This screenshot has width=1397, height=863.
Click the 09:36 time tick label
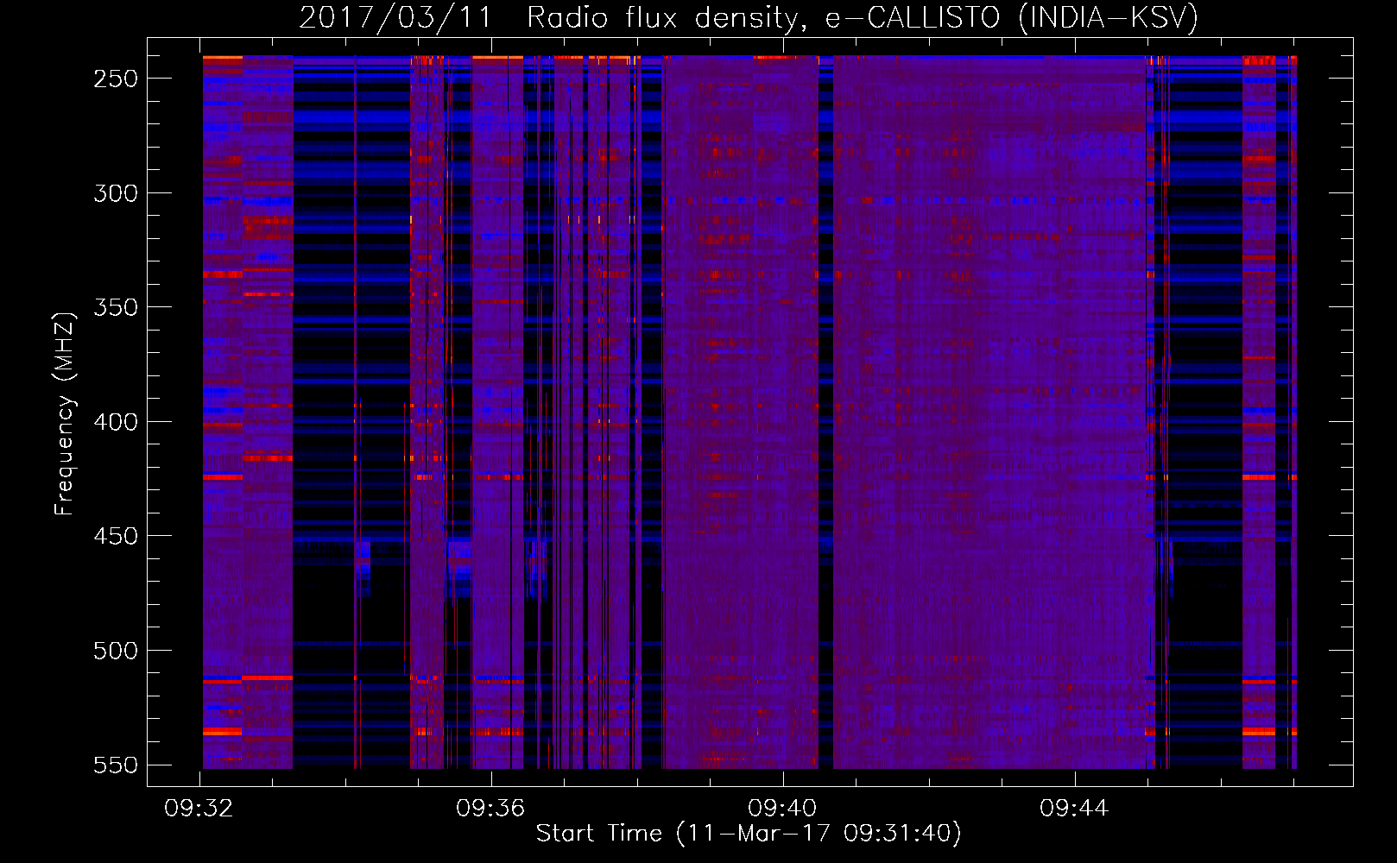tap(490, 809)
